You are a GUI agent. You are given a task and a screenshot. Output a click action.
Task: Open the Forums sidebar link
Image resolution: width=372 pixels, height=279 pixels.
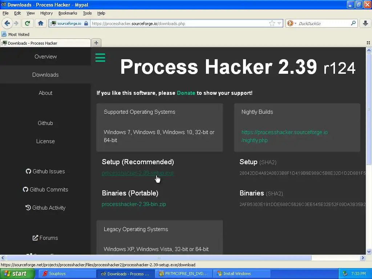coord(45,238)
